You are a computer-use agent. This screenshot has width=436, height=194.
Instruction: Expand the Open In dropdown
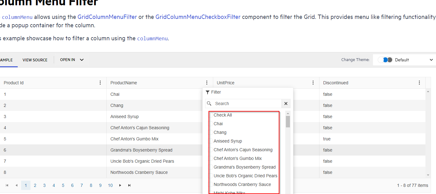(x=72, y=60)
